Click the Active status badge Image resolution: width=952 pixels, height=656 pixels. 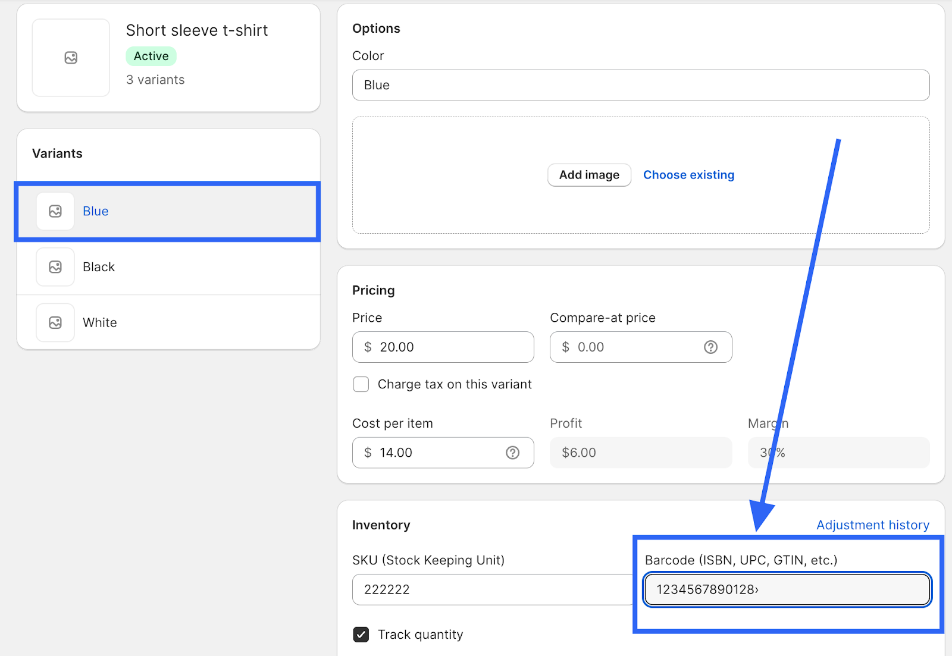pos(151,56)
